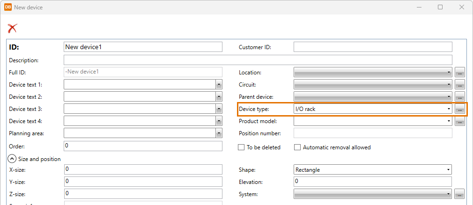
Task: Open Device type browse ellipsis button
Action: click(459, 109)
